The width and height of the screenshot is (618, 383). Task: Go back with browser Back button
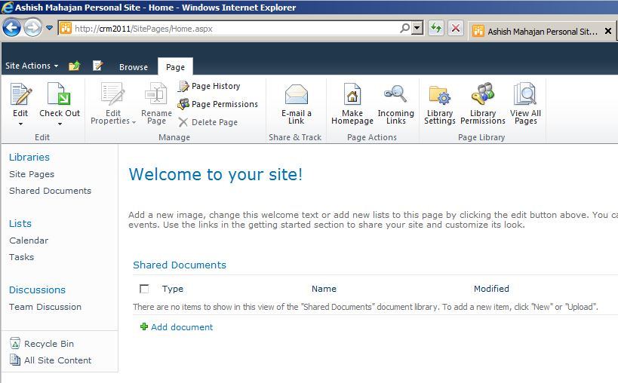[x=11, y=28]
